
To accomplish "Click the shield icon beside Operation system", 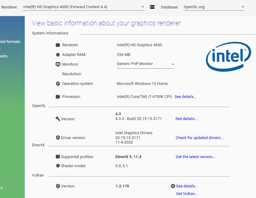I will click(58, 84).
